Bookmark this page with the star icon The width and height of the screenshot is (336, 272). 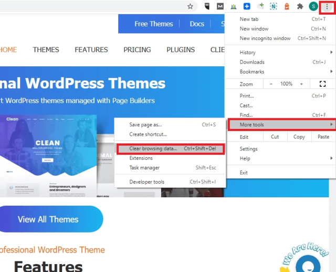point(190,6)
